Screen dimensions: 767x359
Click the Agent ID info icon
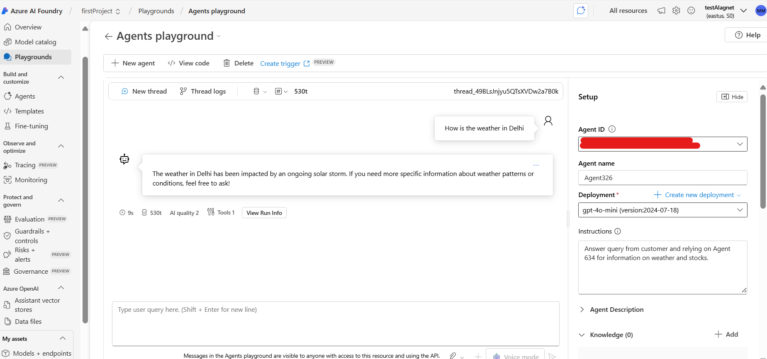pos(612,129)
